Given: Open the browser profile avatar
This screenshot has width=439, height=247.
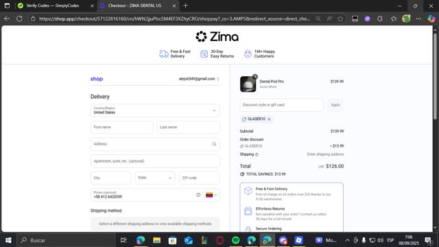Looking at the screenshot, I should pos(406,19).
